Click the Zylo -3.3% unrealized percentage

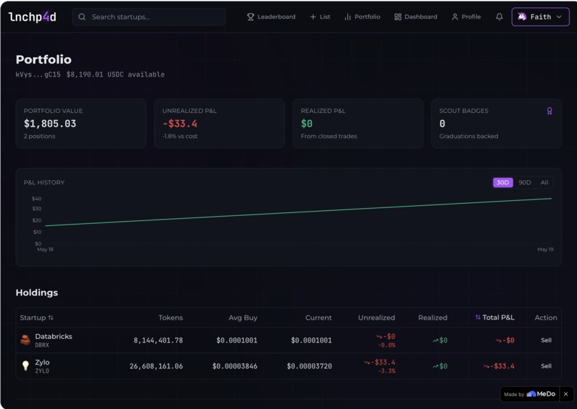pyautogui.click(x=387, y=371)
